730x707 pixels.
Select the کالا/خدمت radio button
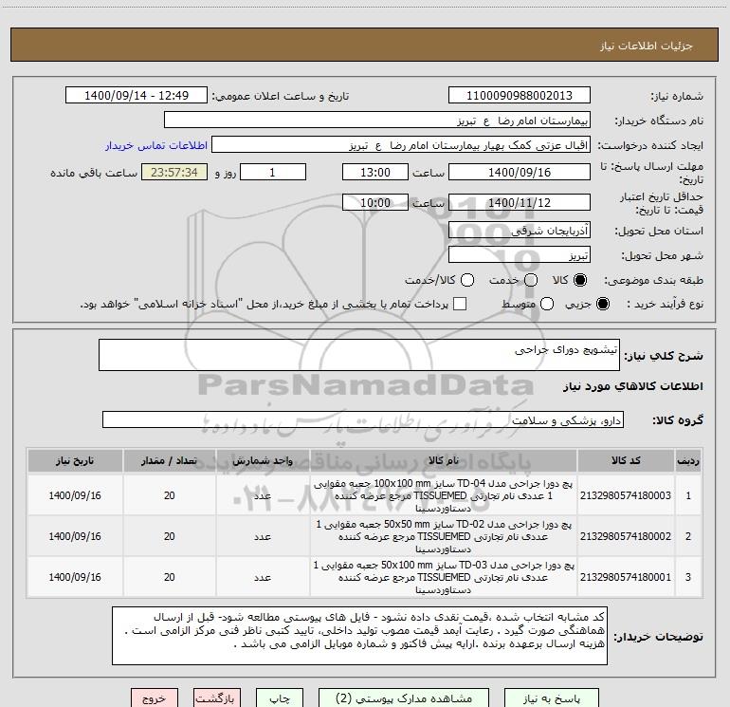[467, 280]
